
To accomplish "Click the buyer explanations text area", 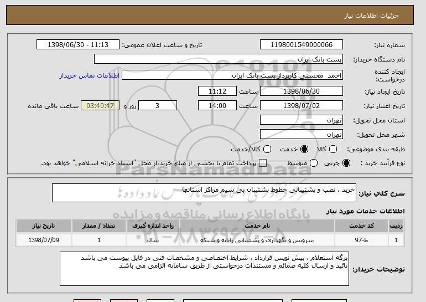I will tap(204, 269).
